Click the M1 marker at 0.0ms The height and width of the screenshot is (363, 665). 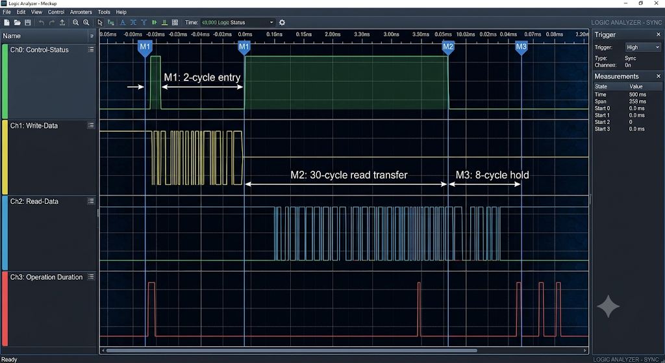click(244, 47)
